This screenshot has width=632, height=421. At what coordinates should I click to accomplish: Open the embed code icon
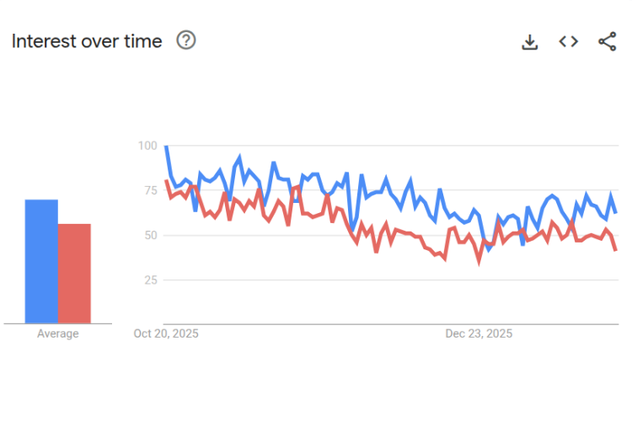(569, 41)
